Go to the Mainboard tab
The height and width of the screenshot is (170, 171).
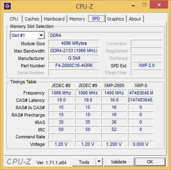(x=54, y=19)
